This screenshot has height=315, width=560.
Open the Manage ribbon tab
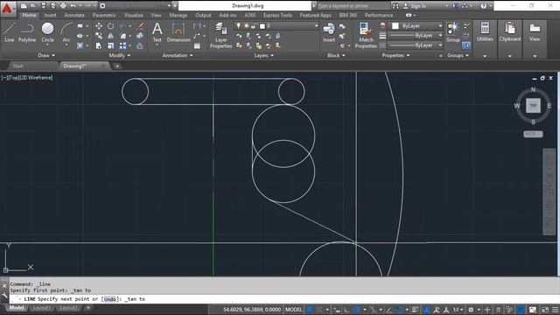178,16
